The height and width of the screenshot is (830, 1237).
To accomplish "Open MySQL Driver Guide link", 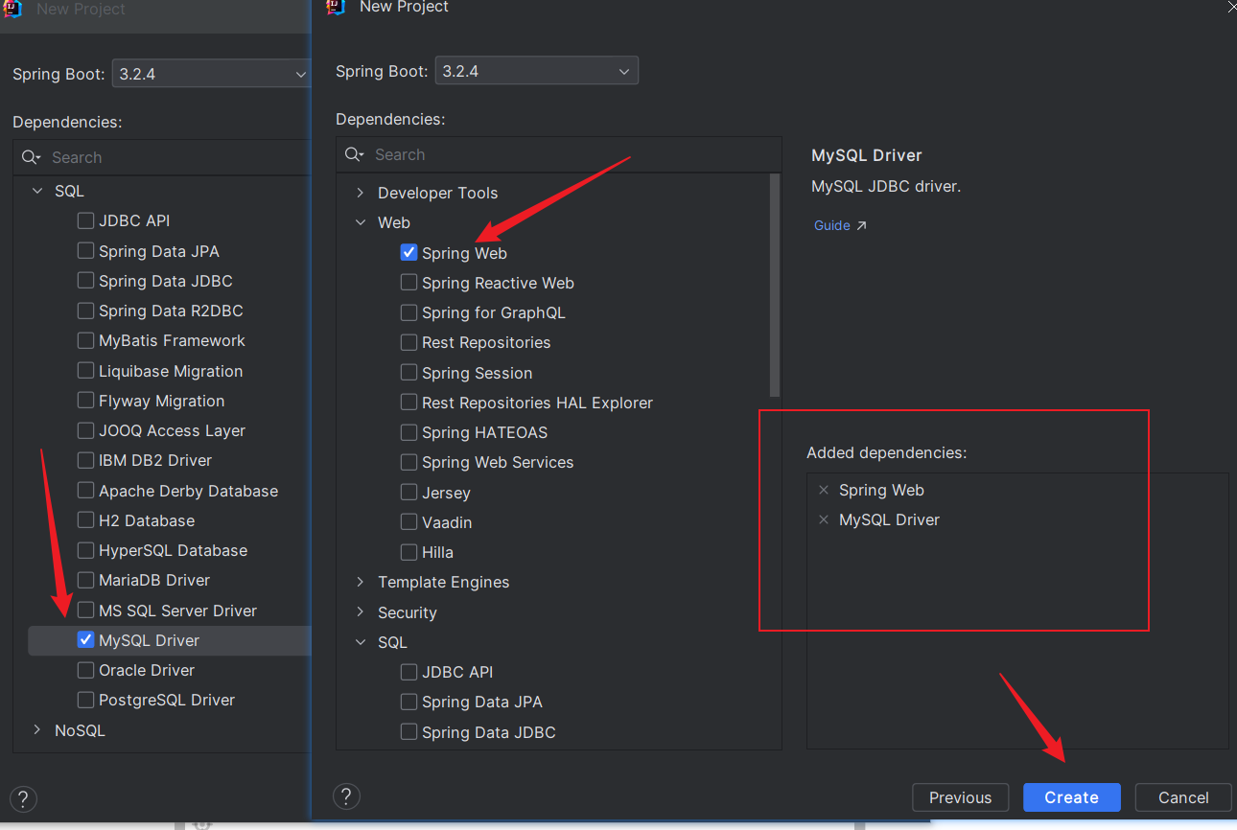I will pyautogui.click(x=840, y=225).
